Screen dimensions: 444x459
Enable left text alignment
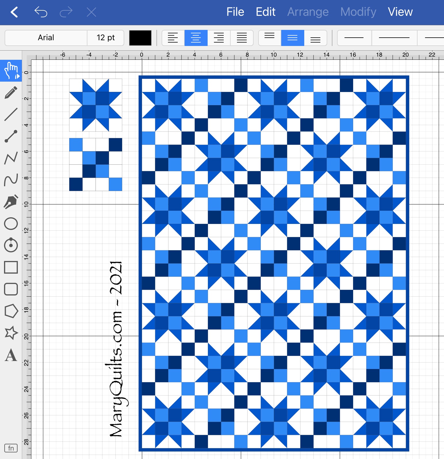tap(173, 38)
